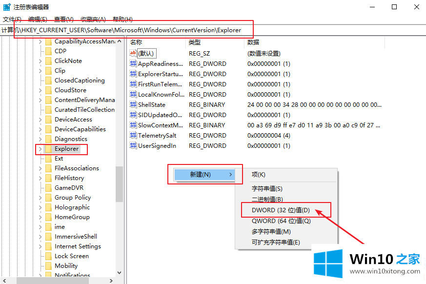Screen dimensions: 426x284
Task: Click the 新建(N) context menu item
Action: tap(204, 175)
